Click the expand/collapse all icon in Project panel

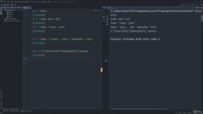(x=15, y=8)
